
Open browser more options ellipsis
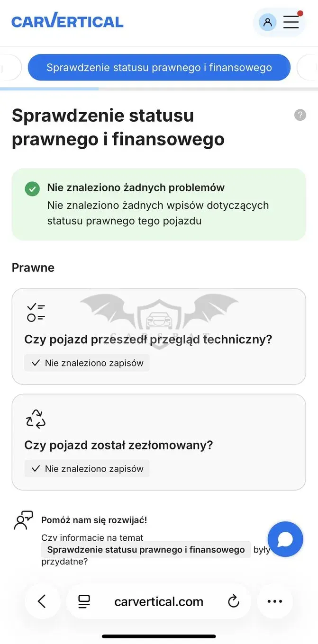[x=275, y=601]
